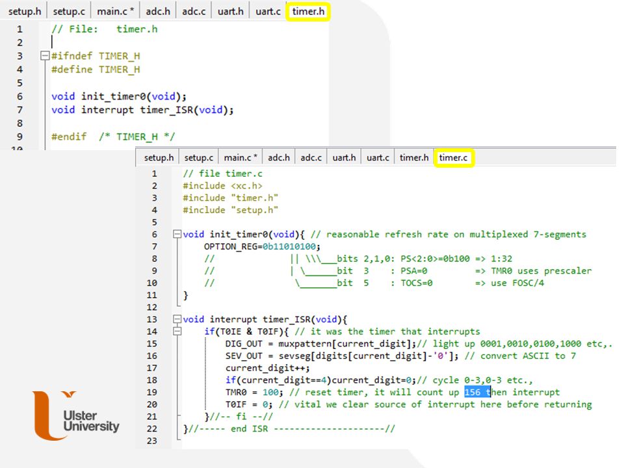
Task: Click the 'DIG_OUT = muxpattern[current_digit];' statement
Action: [x=320, y=343]
